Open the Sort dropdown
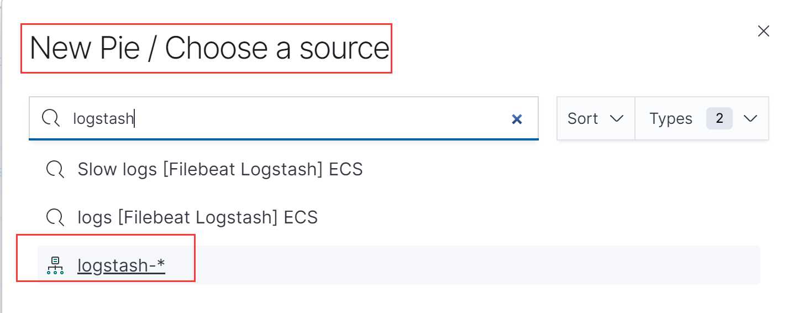The height and width of the screenshot is (313, 793). (596, 118)
